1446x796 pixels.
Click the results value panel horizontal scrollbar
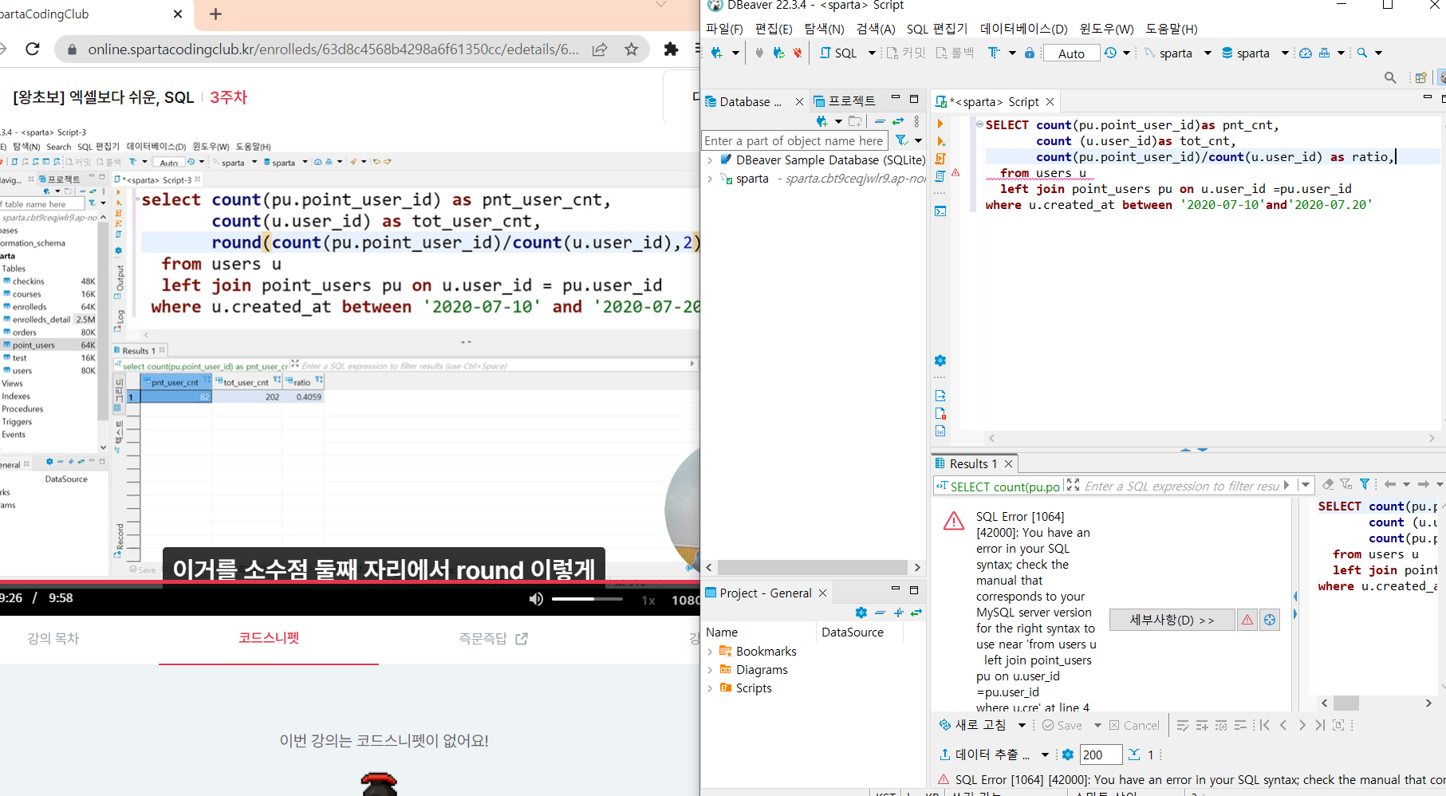(1377, 703)
